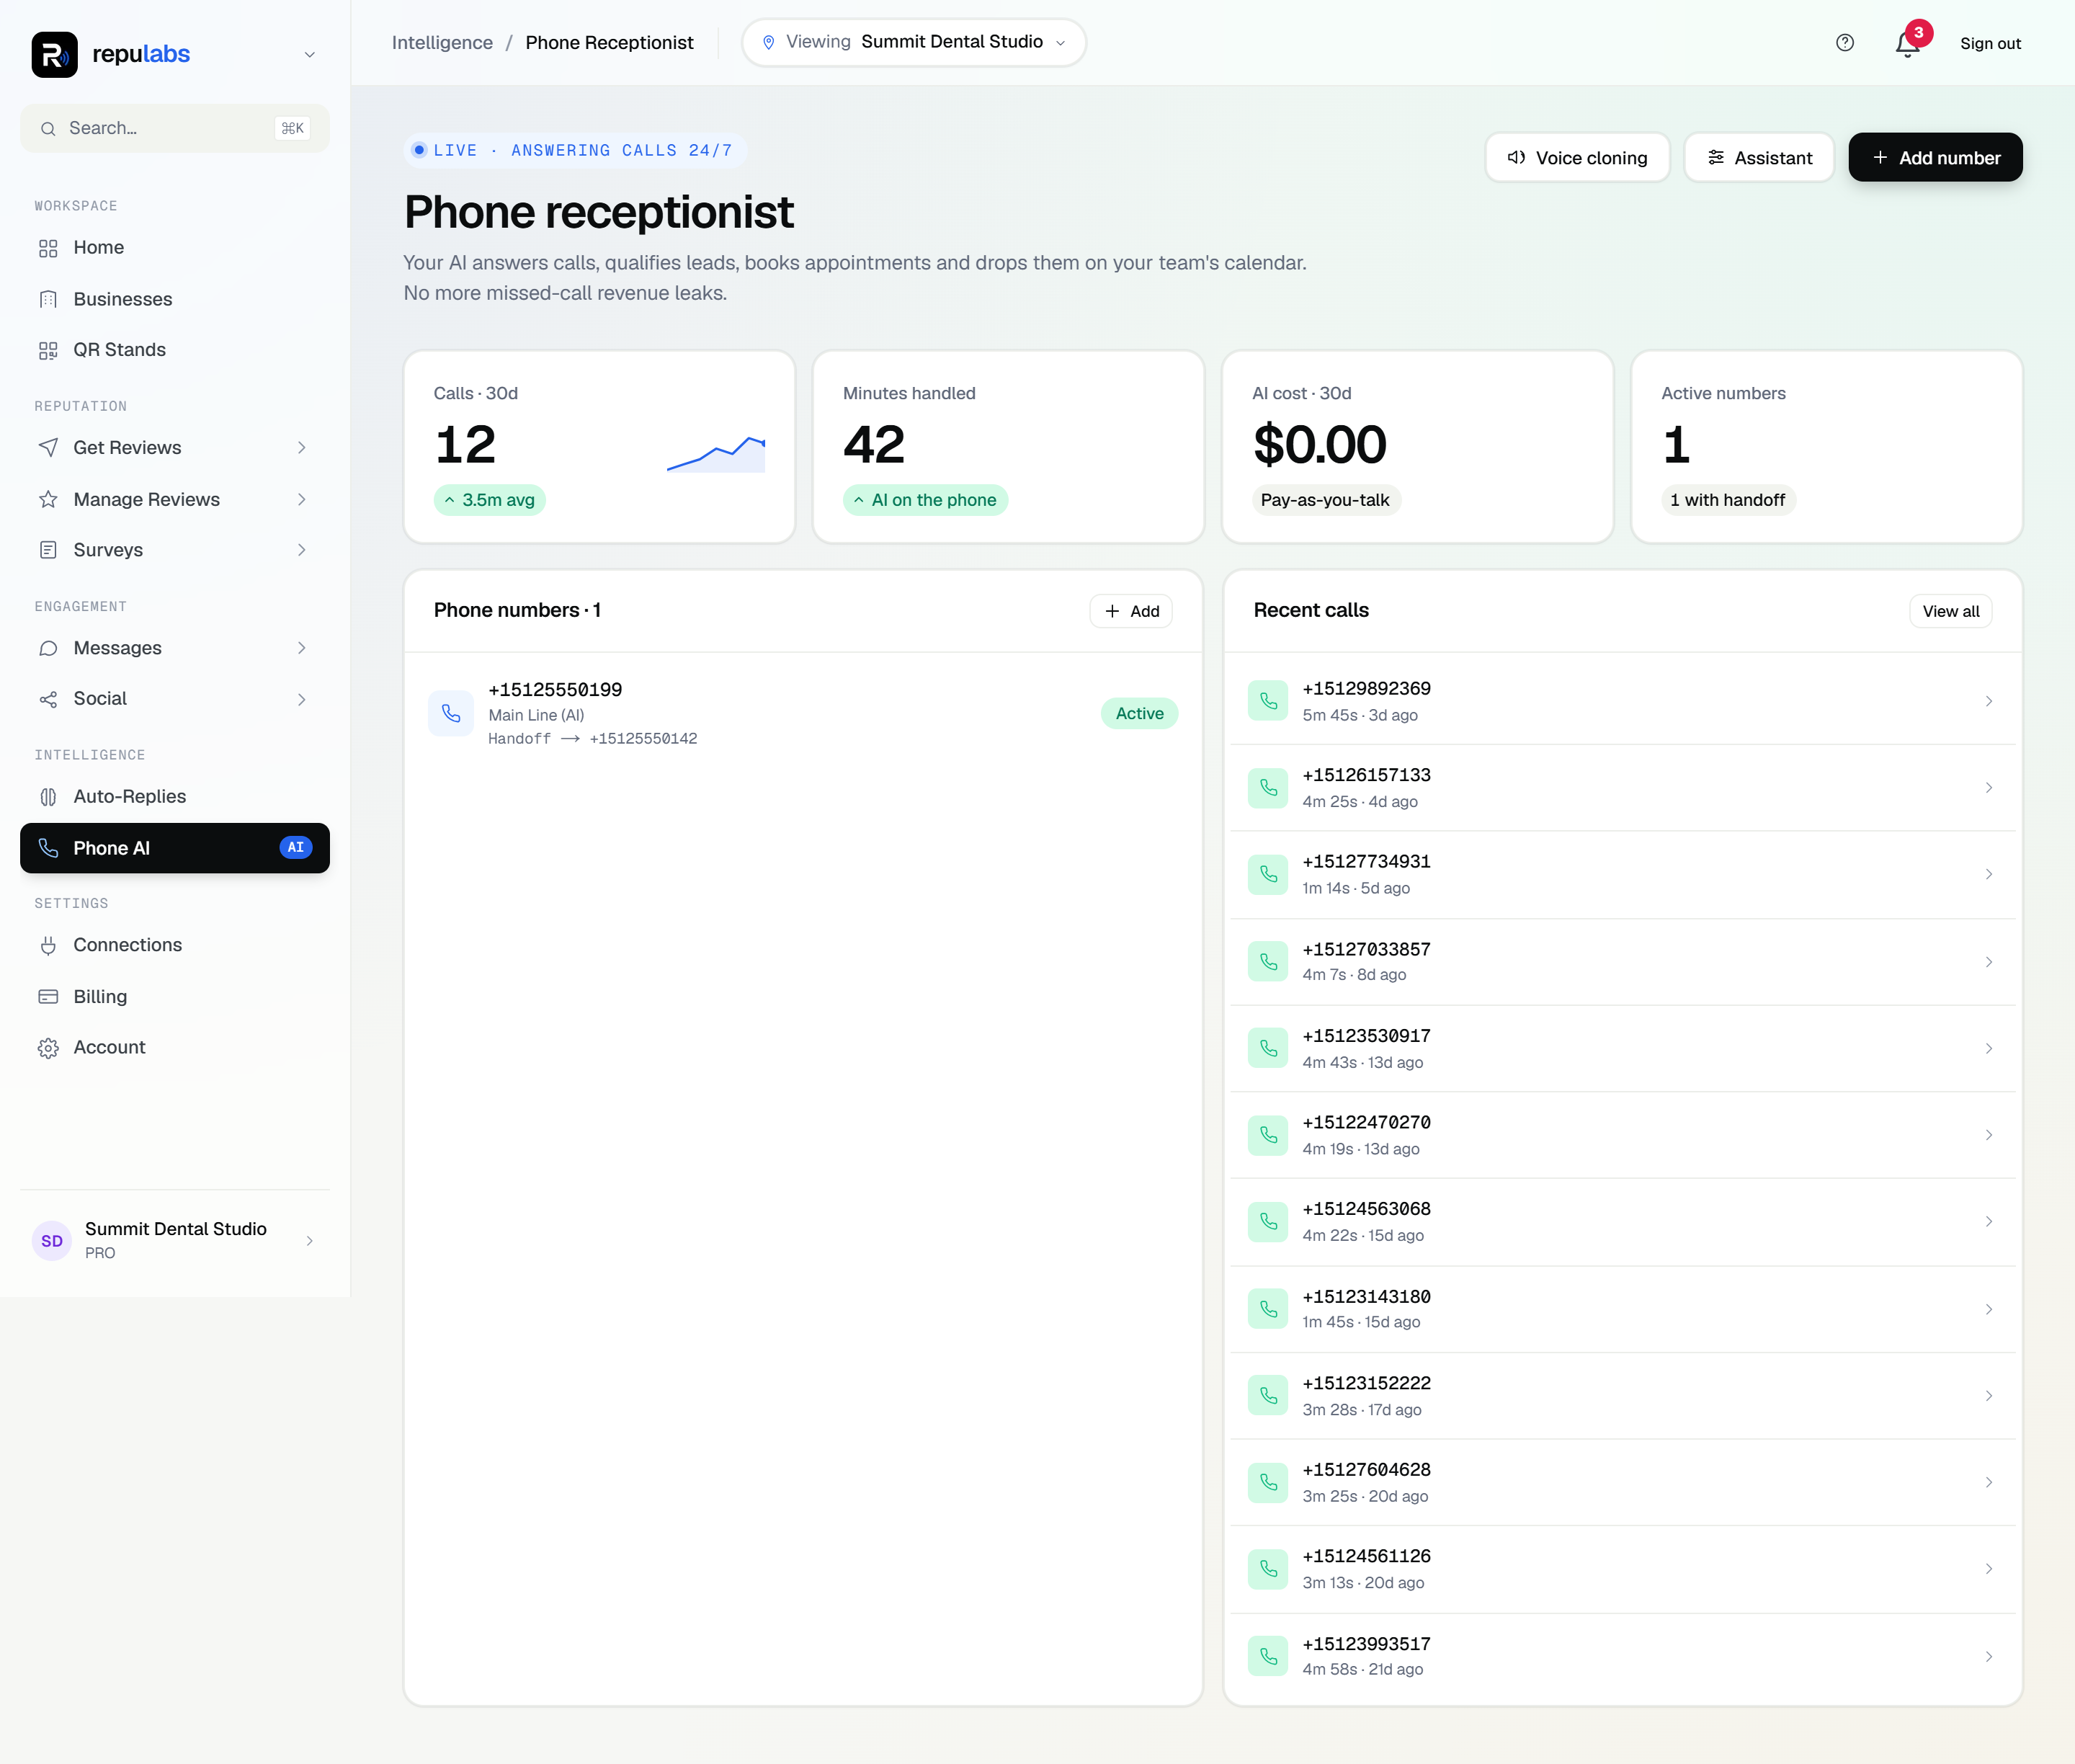Image resolution: width=2075 pixels, height=1764 pixels.
Task: Focus the sidebar Search field
Action: click(175, 128)
